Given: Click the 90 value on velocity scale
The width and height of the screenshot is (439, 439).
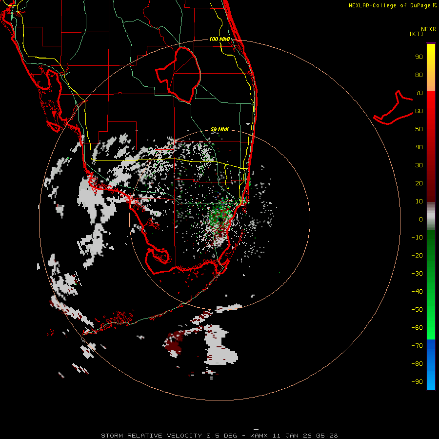Looking at the screenshot, I should point(419,57).
